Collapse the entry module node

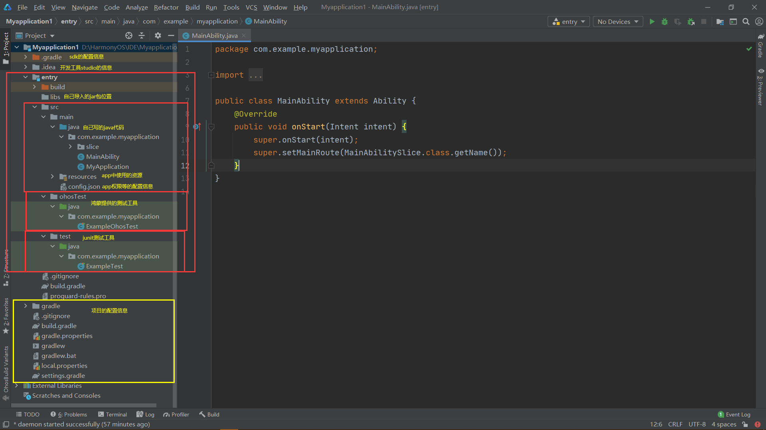pos(26,77)
